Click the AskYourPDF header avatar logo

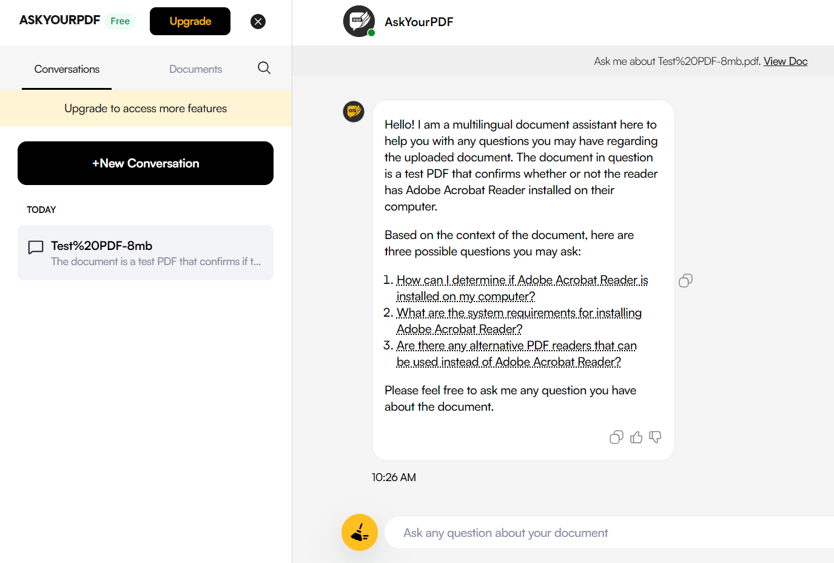[x=358, y=21]
